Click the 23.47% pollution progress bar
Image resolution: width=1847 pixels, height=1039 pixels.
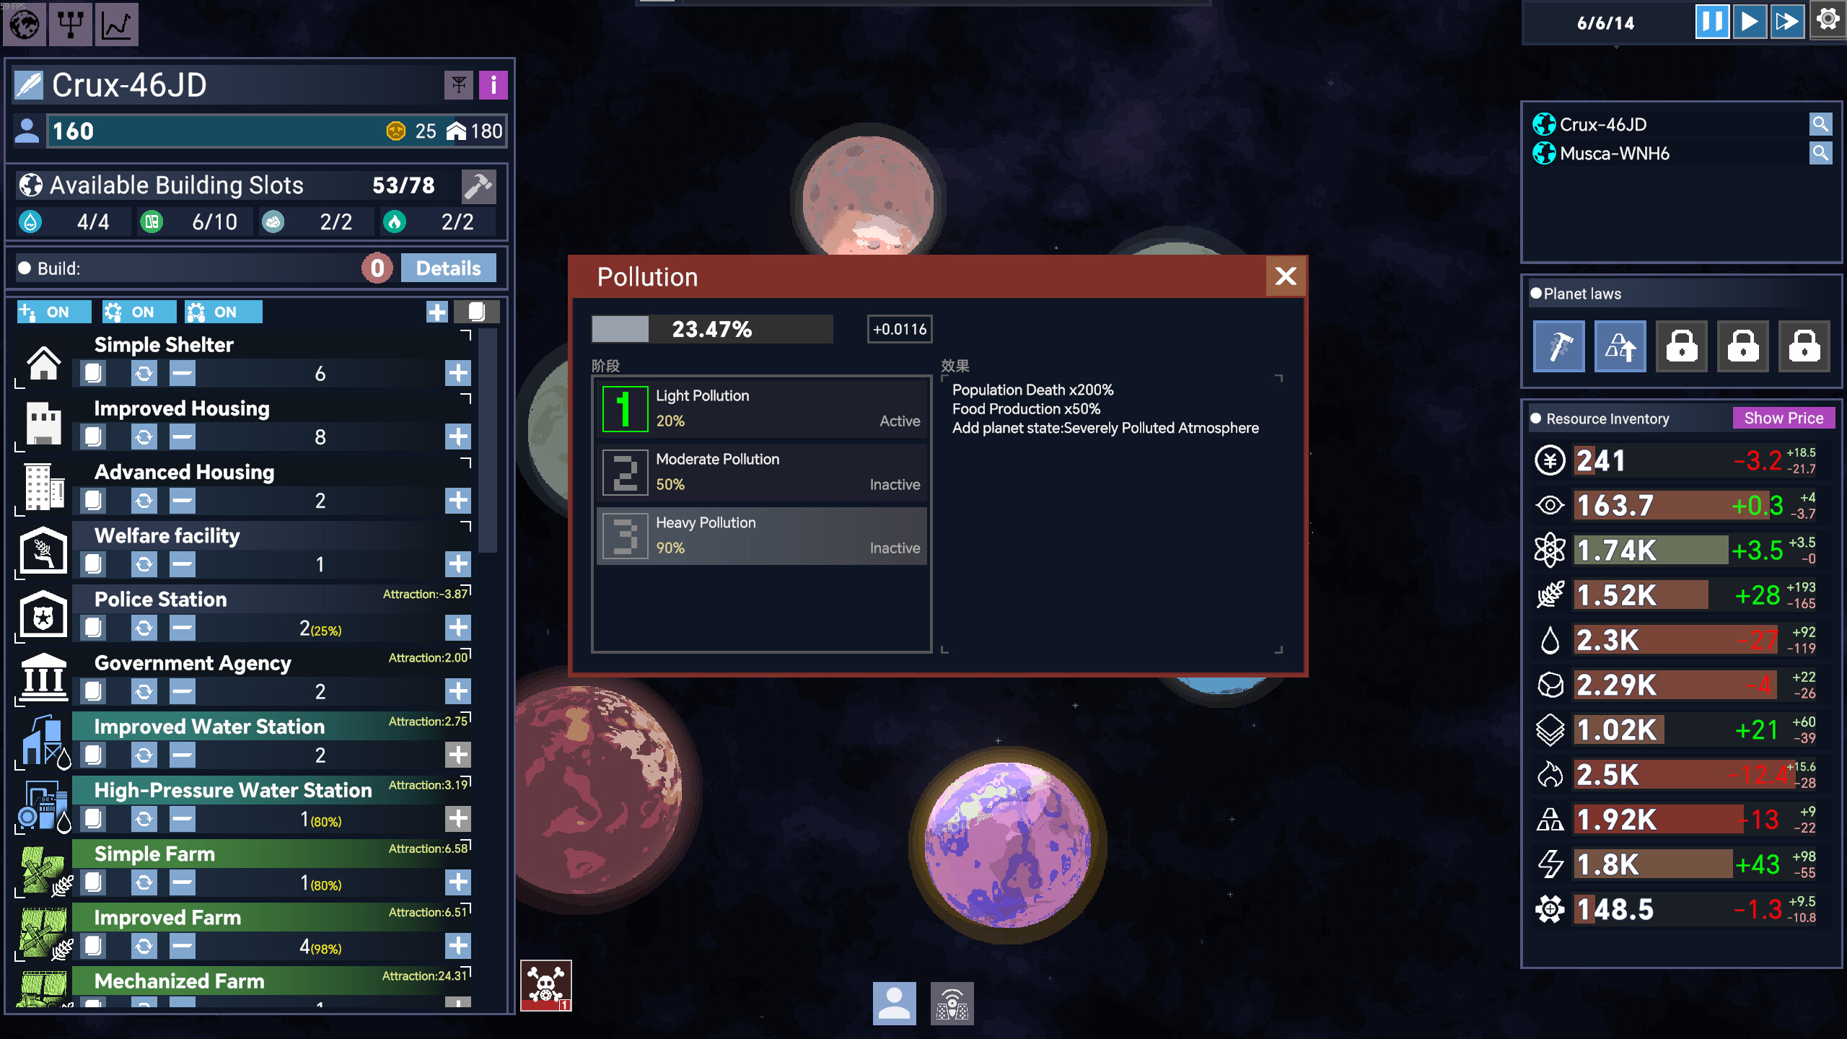712,329
